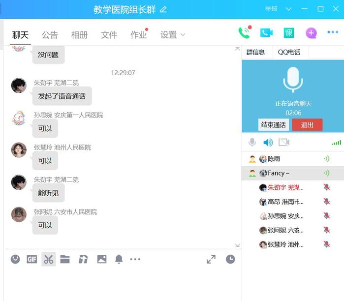This screenshot has width=344, height=301.
Task: Open the music share icon
Action: click(x=83, y=259)
